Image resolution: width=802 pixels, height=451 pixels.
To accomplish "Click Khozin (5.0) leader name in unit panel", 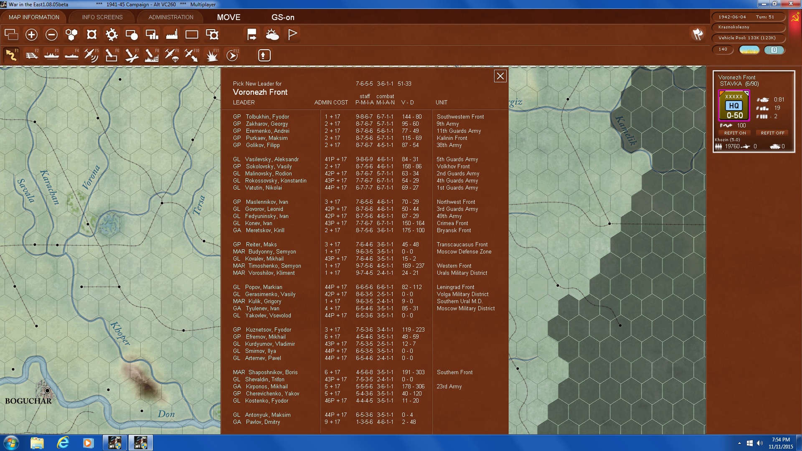I will tap(727, 139).
